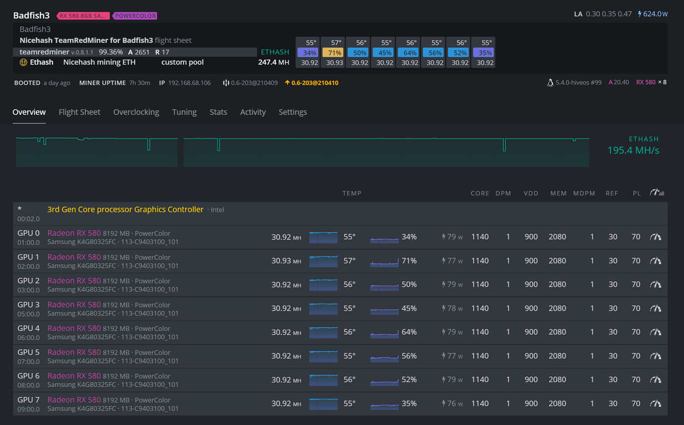Click the IP address 192.168.68.106

point(189,83)
